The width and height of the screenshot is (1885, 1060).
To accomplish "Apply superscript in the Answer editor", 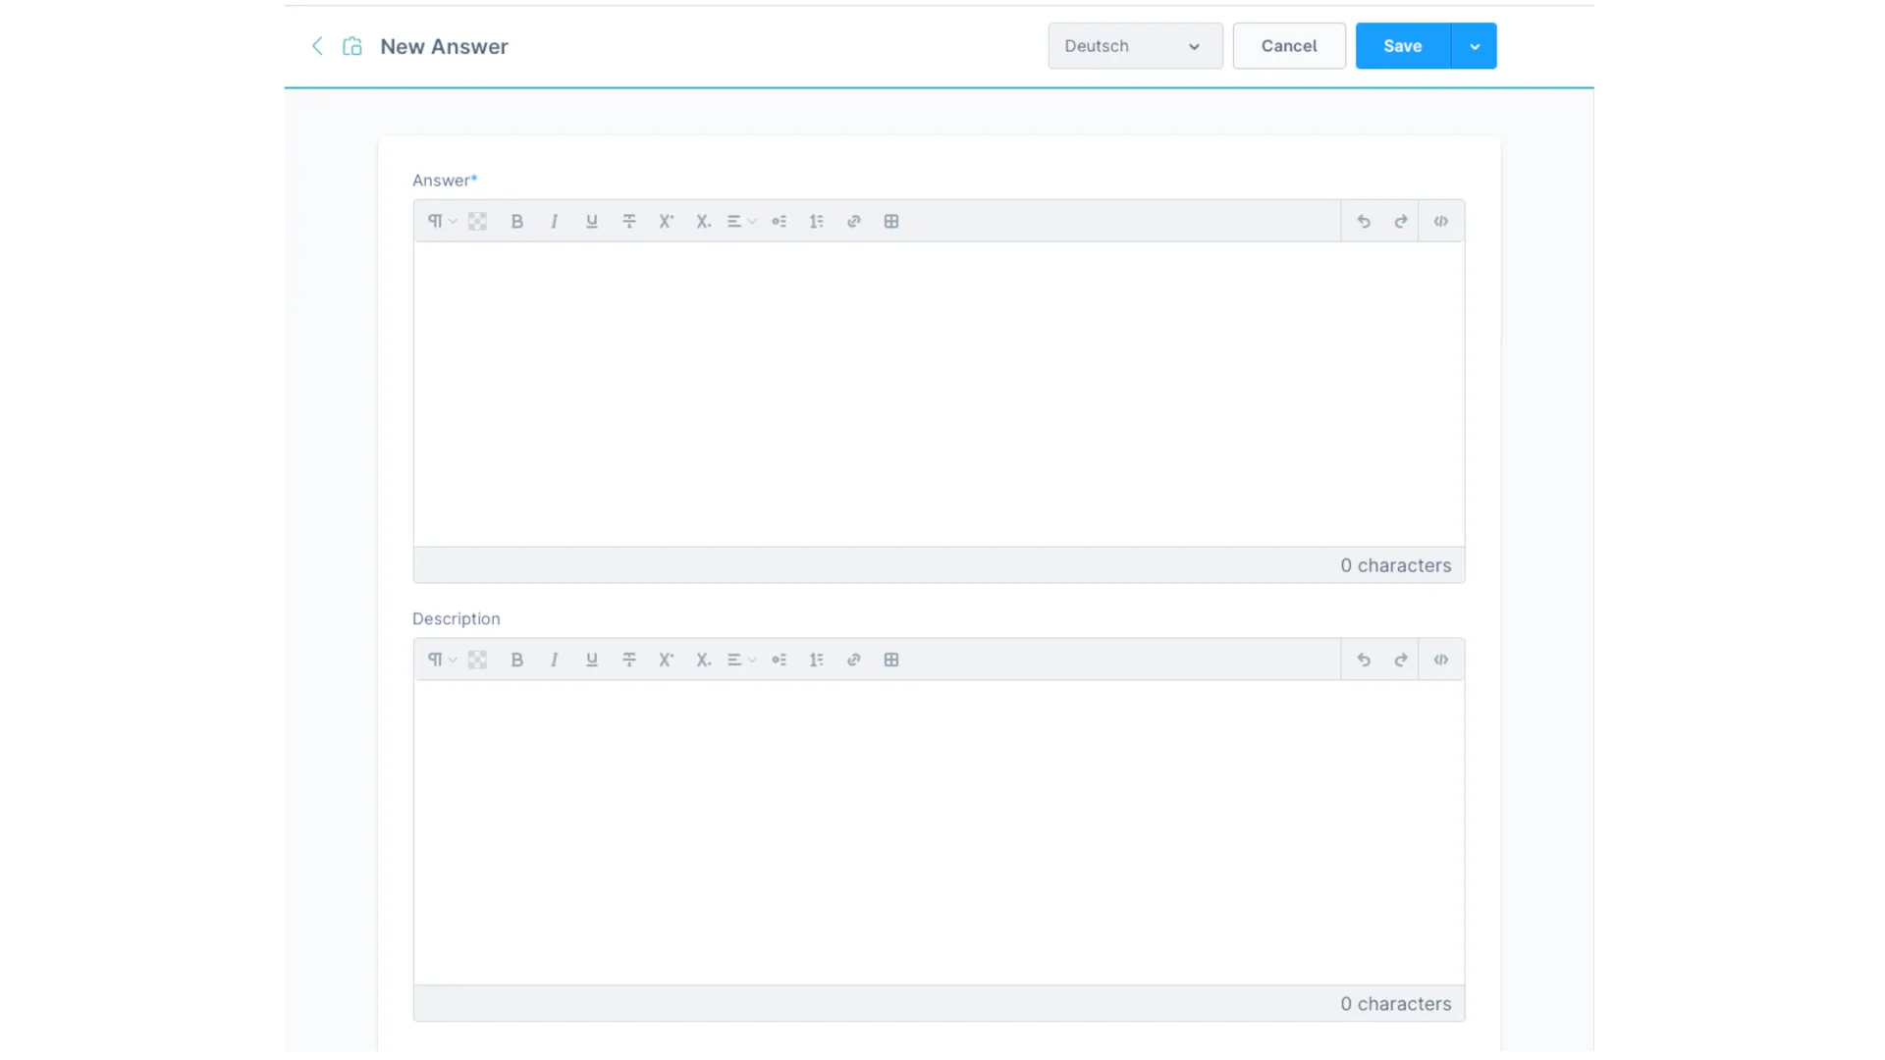I will (667, 221).
